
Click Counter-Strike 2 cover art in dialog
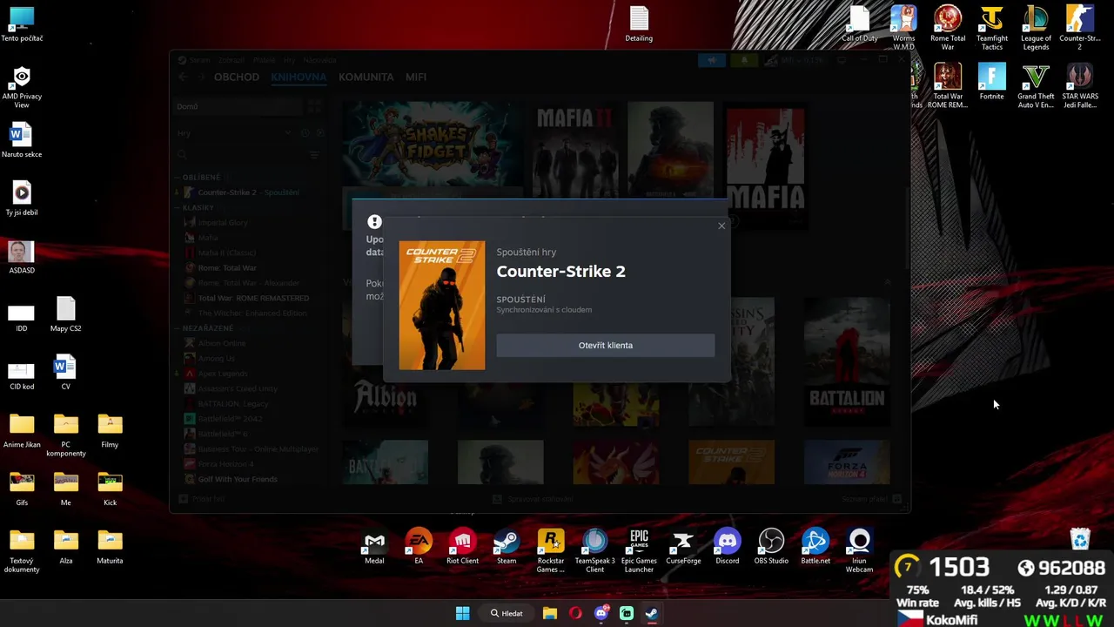442,306
